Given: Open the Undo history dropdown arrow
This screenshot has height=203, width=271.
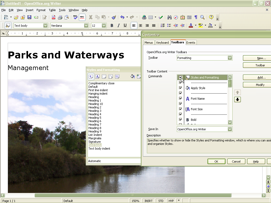Looking at the screenshot, I should point(127,17).
